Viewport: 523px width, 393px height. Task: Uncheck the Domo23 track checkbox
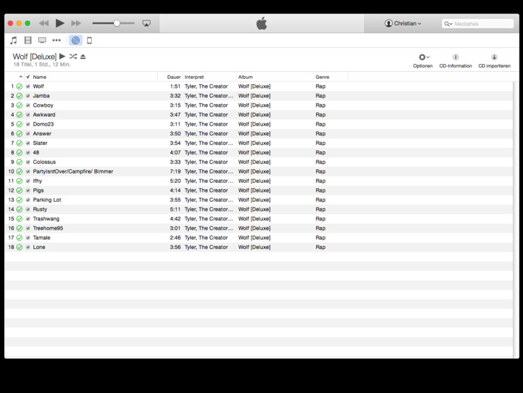tap(28, 124)
